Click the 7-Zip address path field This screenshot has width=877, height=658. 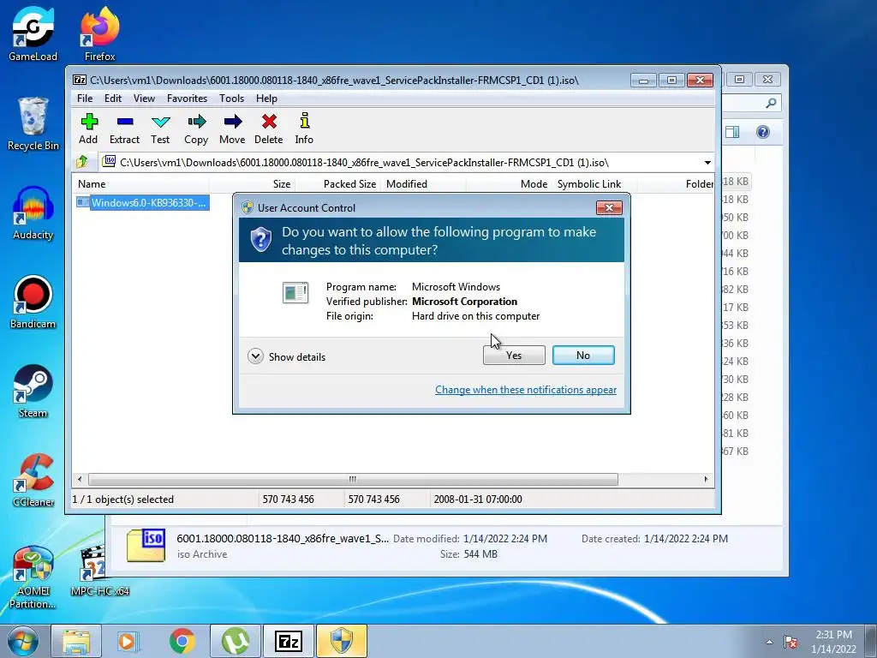pyautogui.click(x=400, y=162)
